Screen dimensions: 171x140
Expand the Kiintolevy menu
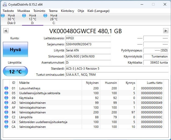68,11
